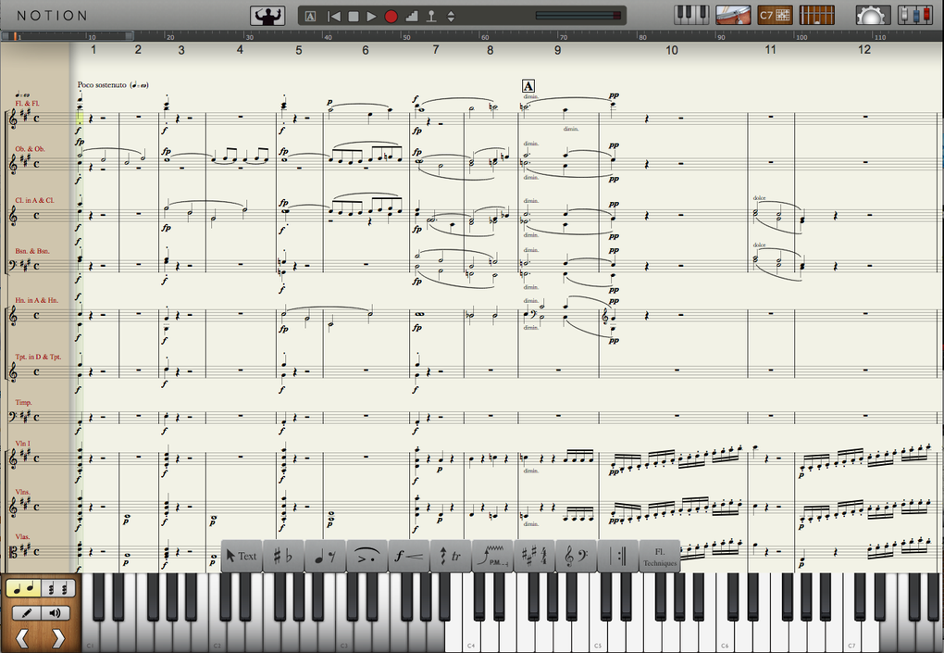Open the transport up-down arrows menu
This screenshot has height=653, width=944.
coord(451,17)
